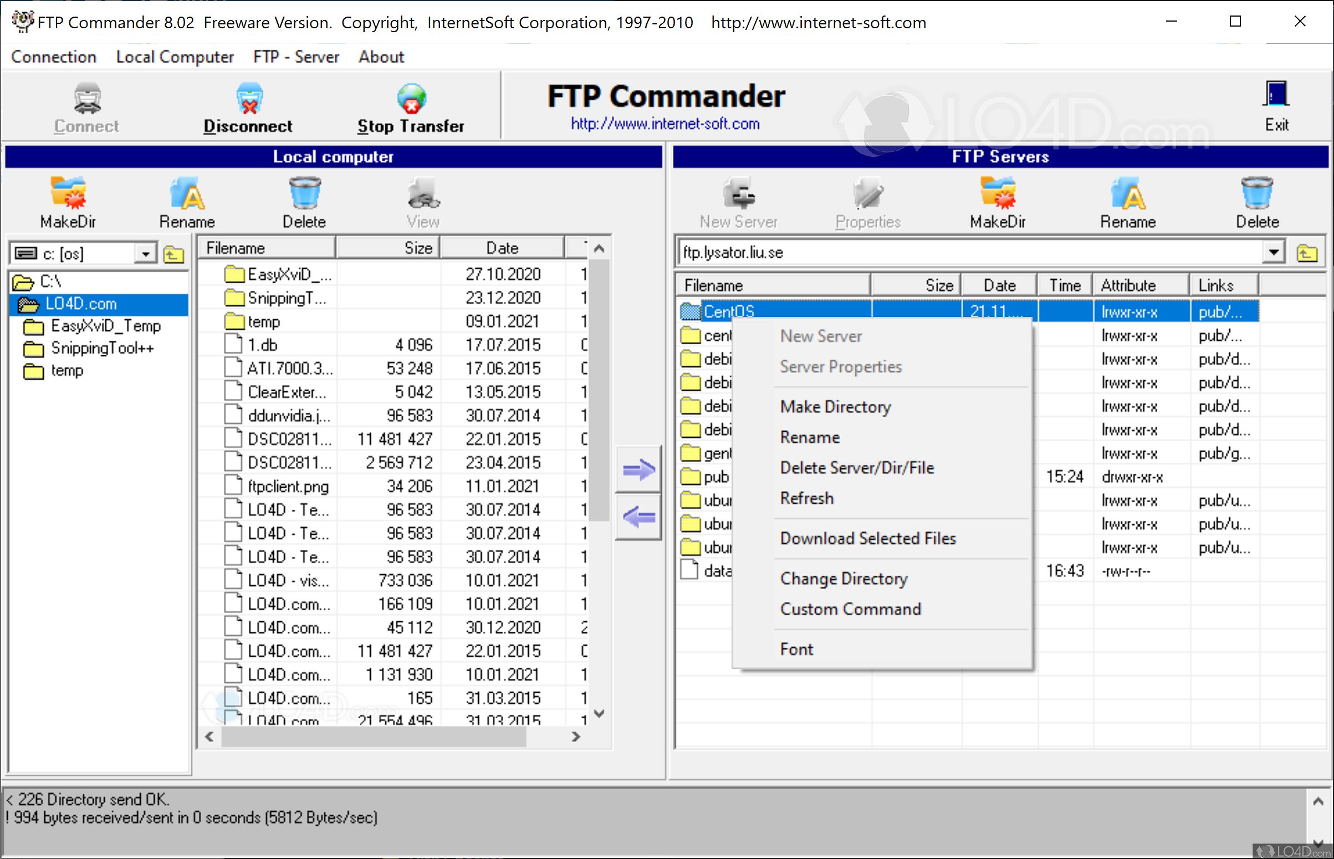Click Local computer Delete trash icon
This screenshot has width=1334, height=859.
304,193
